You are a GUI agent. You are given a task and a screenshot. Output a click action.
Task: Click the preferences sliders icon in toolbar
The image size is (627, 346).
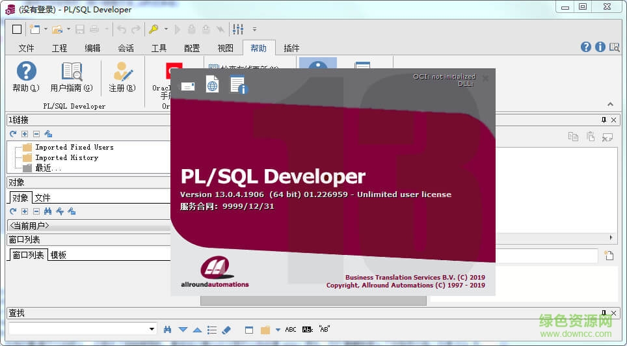coord(238,29)
